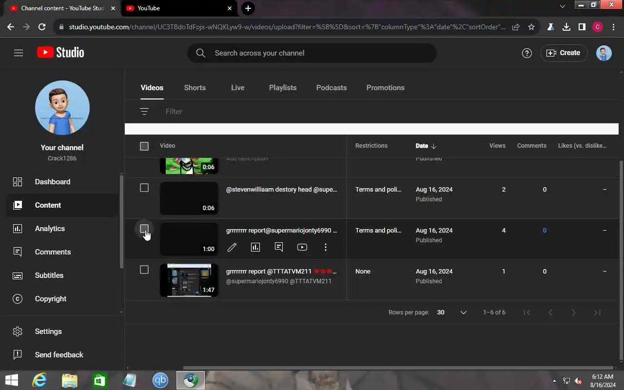This screenshot has width=624, height=390.
Task: Open File Explorer from taskbar
Action: coord(70,380)
